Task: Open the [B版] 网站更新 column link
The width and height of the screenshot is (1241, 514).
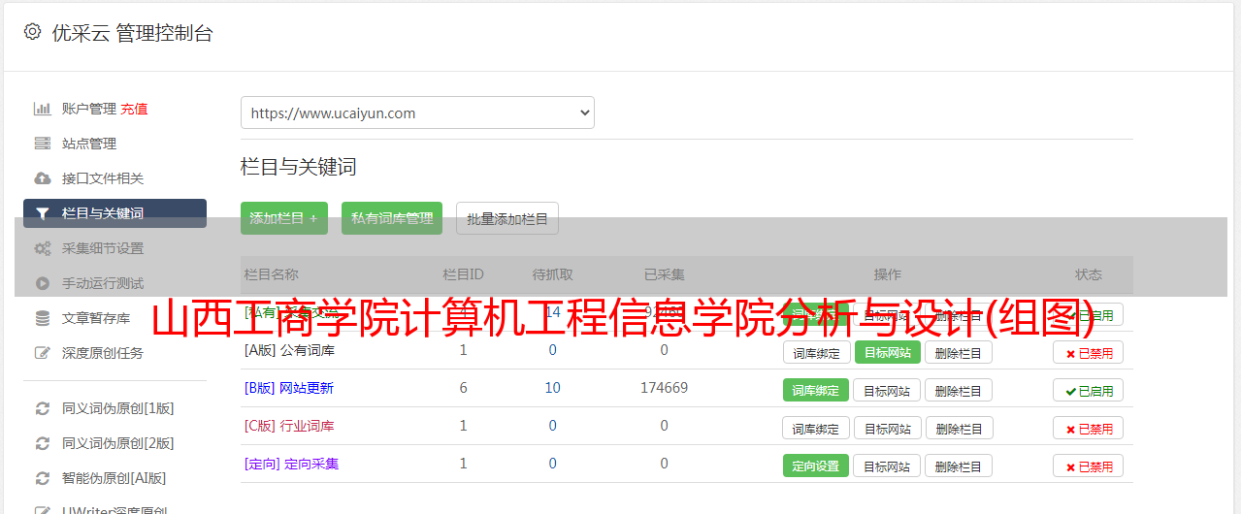Action: 288,388
